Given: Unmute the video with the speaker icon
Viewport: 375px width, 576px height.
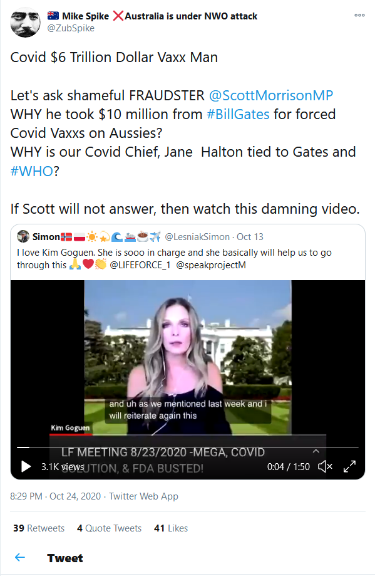Looking at the screenshot, I should click(x=325, y=466).
